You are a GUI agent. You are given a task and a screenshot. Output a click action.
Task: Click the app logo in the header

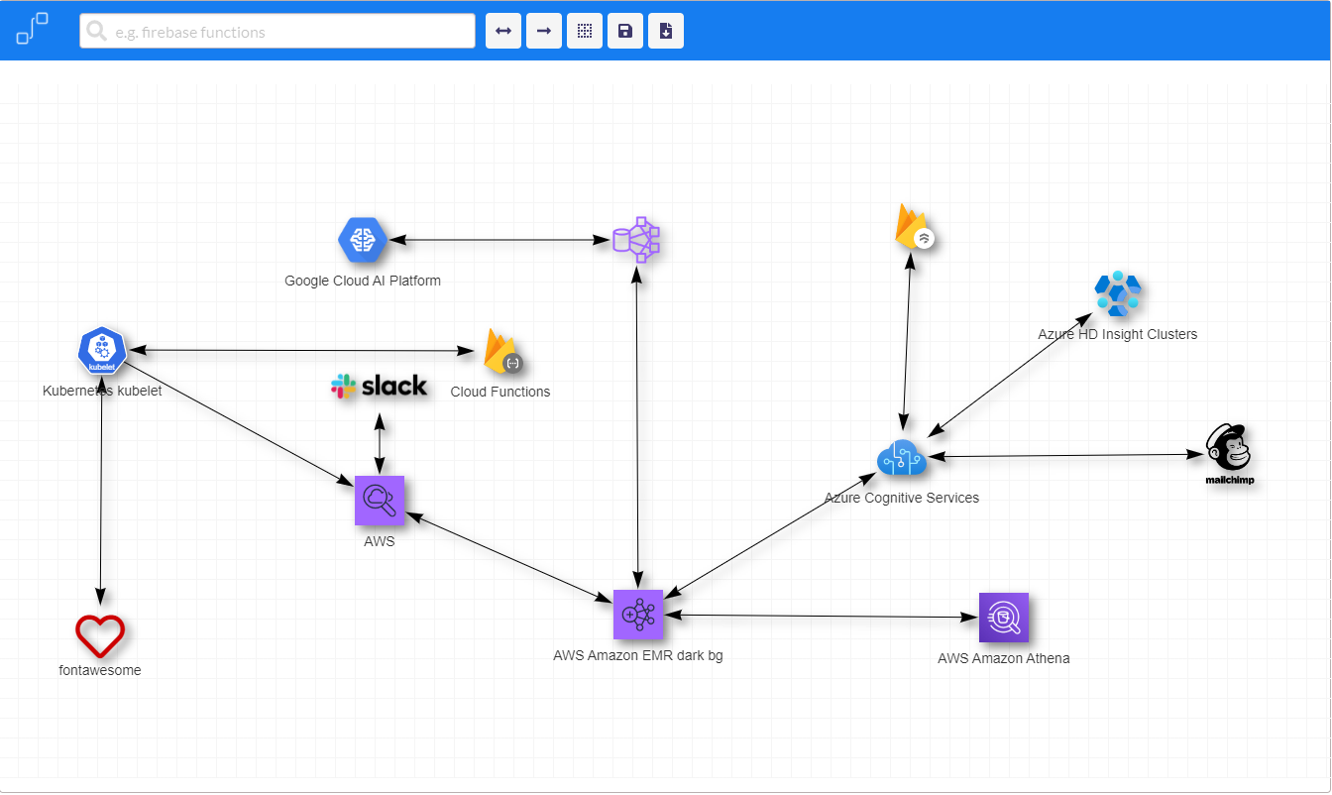click(32, 30)
